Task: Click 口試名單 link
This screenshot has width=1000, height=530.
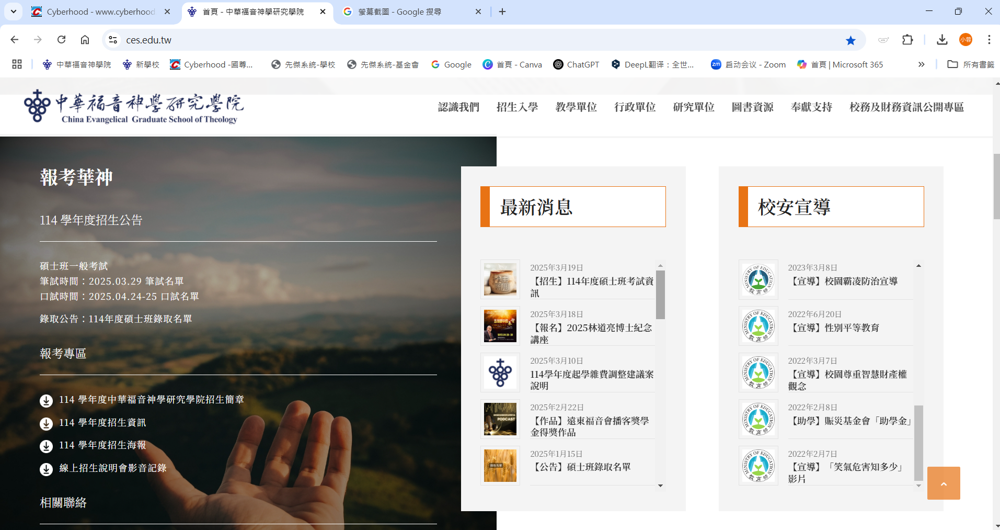Action: pos(179,297)
